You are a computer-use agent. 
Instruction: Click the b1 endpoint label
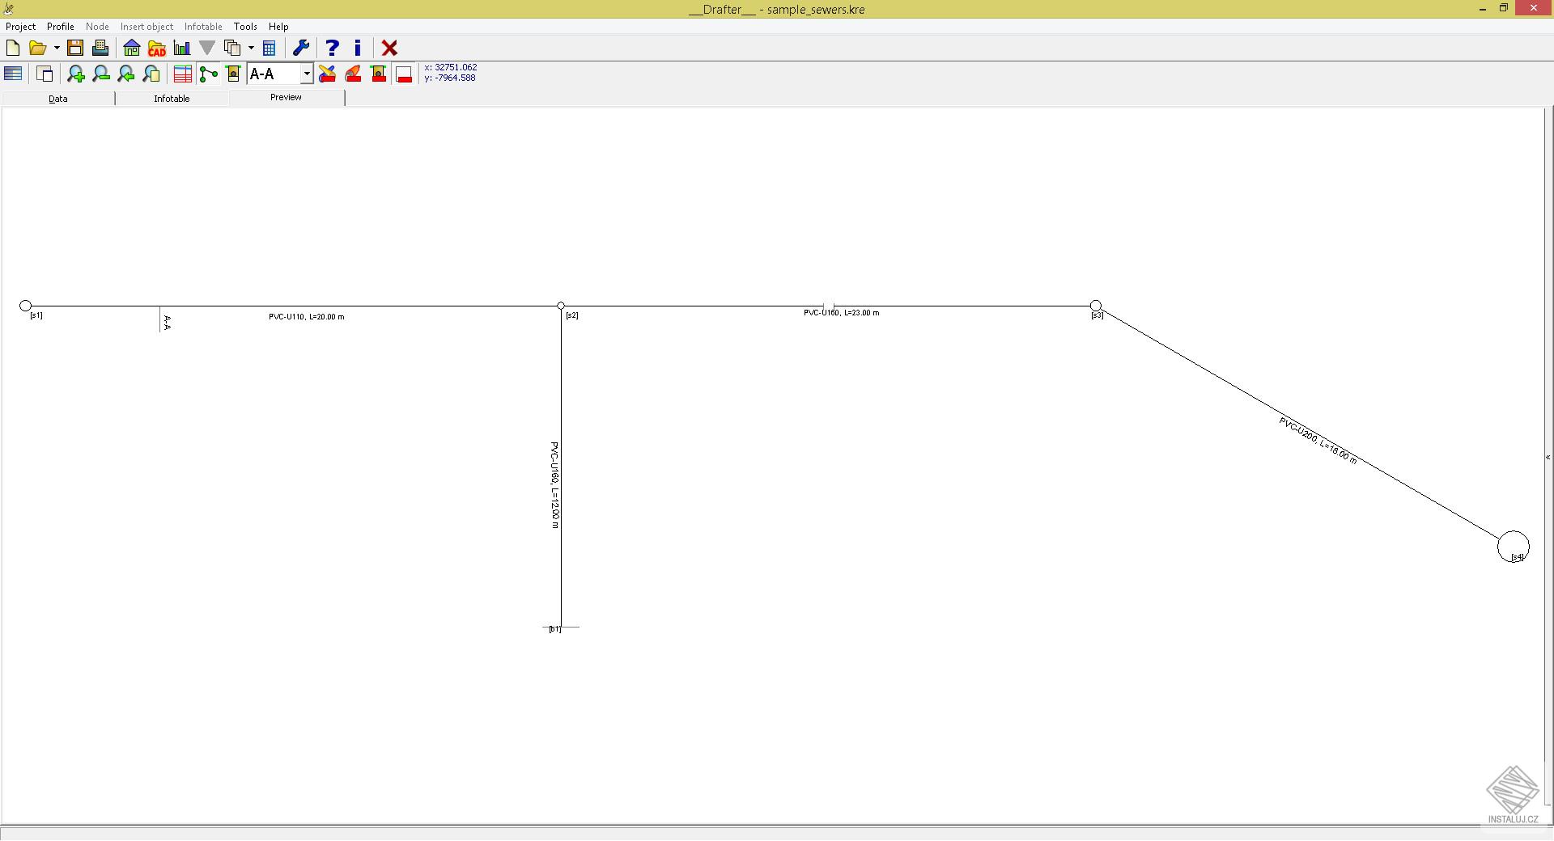554,629
